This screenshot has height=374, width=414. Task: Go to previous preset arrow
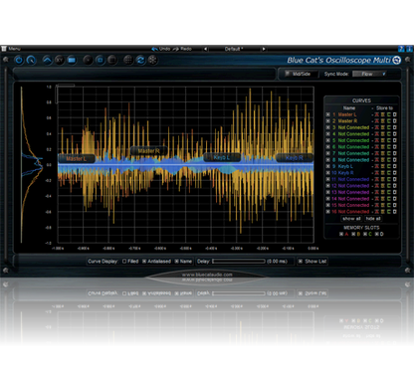click(205, 49)
